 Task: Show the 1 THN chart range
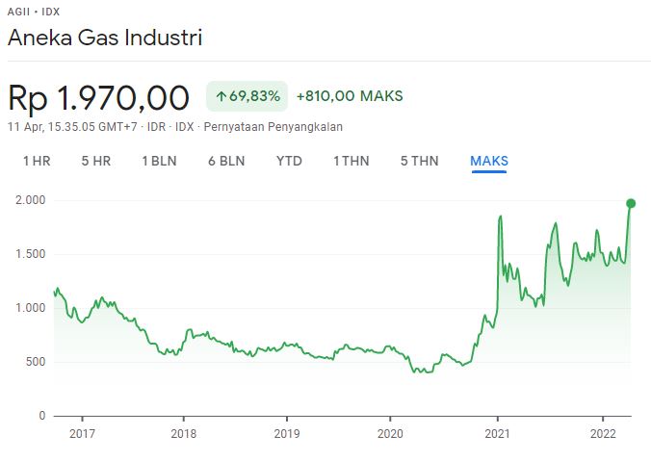click(352, 161)
